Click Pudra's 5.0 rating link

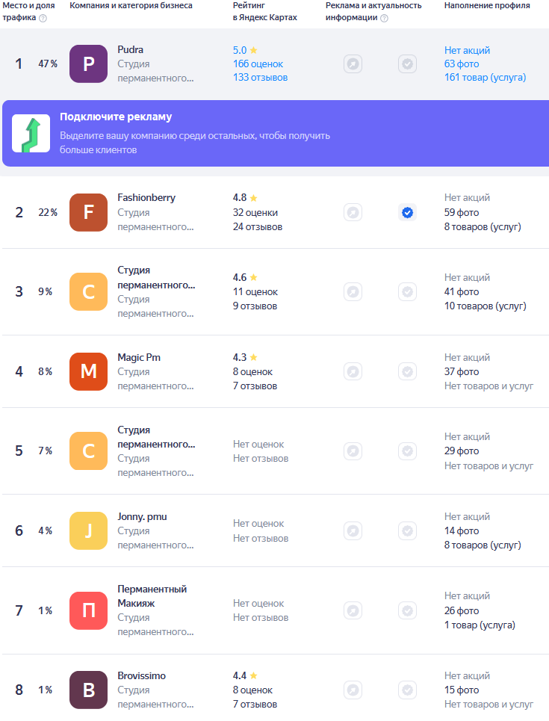[x=245, y=50]
